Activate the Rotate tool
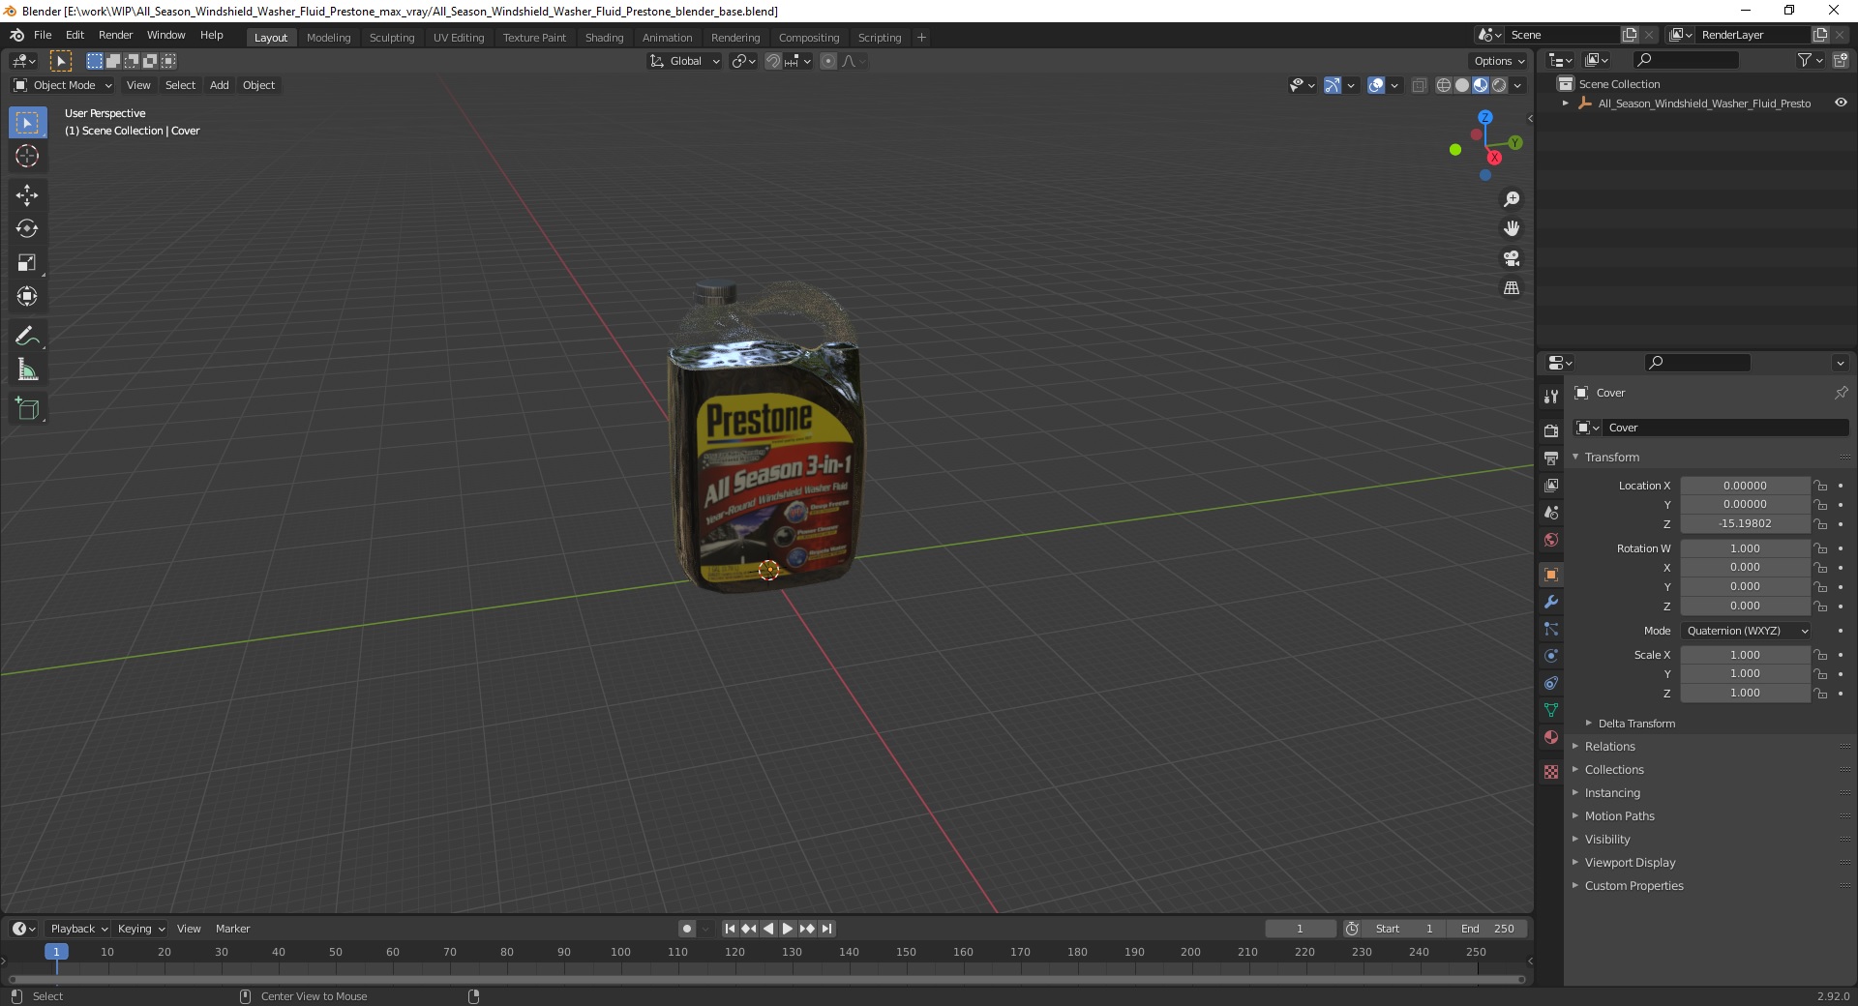 pos(27,229)
